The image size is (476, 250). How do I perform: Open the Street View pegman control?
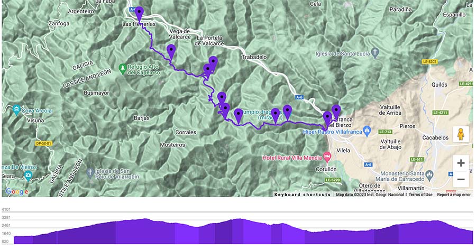tap(461, 134)
